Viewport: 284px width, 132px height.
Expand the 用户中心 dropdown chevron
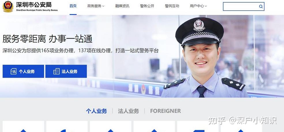point(206,6)
